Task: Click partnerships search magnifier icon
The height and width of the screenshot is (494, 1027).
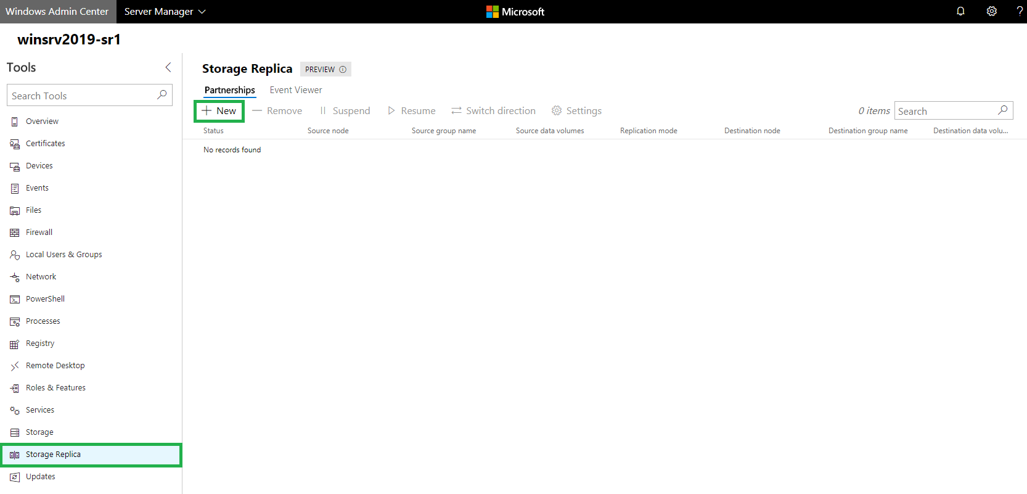Action: click(1003, 110)
